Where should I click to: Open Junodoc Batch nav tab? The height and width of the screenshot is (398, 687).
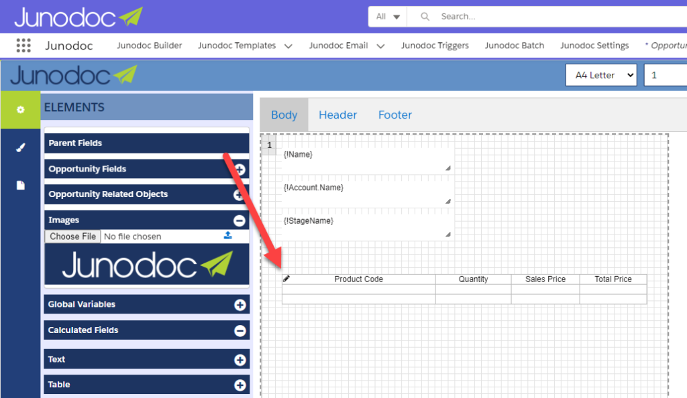[x=515, y=46]
